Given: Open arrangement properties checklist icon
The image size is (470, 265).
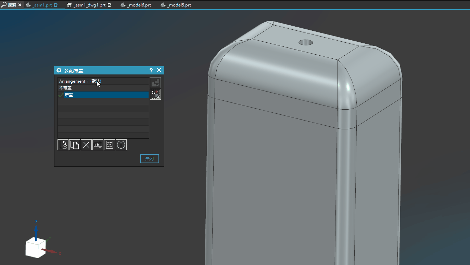Looking at the screenshot, I should [110, 145].
